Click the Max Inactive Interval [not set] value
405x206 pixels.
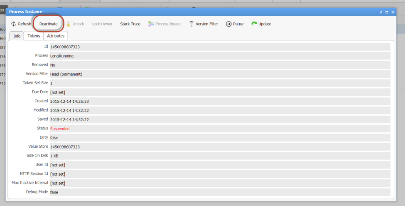pyautogui.click(x=58, y=183)
